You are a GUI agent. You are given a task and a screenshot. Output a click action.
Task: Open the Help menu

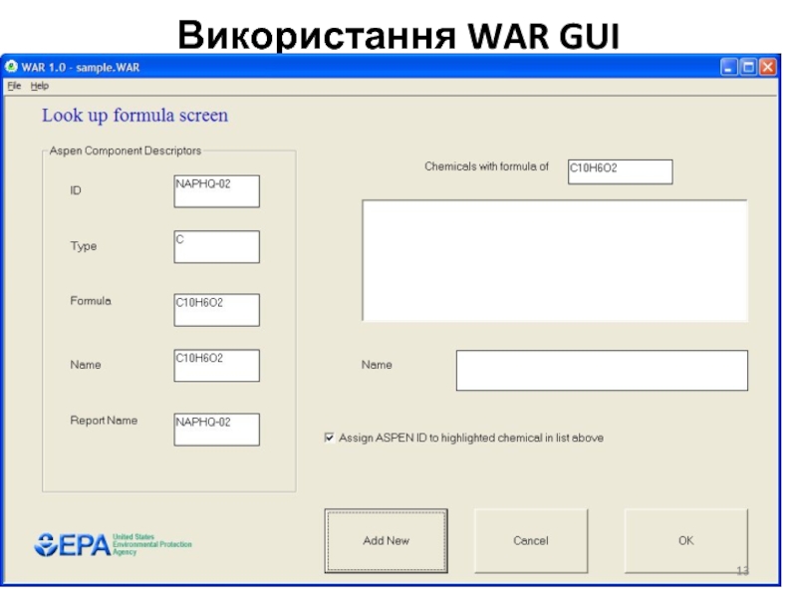[40, 86]
